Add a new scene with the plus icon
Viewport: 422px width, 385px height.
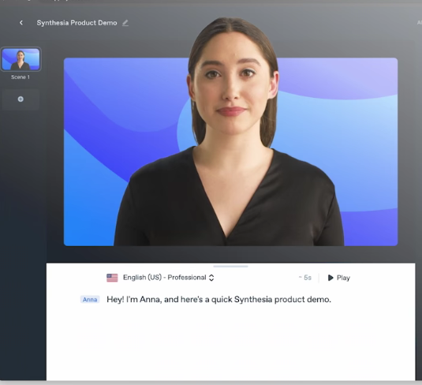pos(21,99)
